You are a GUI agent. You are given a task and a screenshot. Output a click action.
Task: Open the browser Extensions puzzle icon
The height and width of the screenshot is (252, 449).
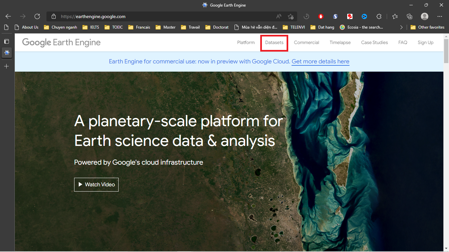(x=379, y=16)
